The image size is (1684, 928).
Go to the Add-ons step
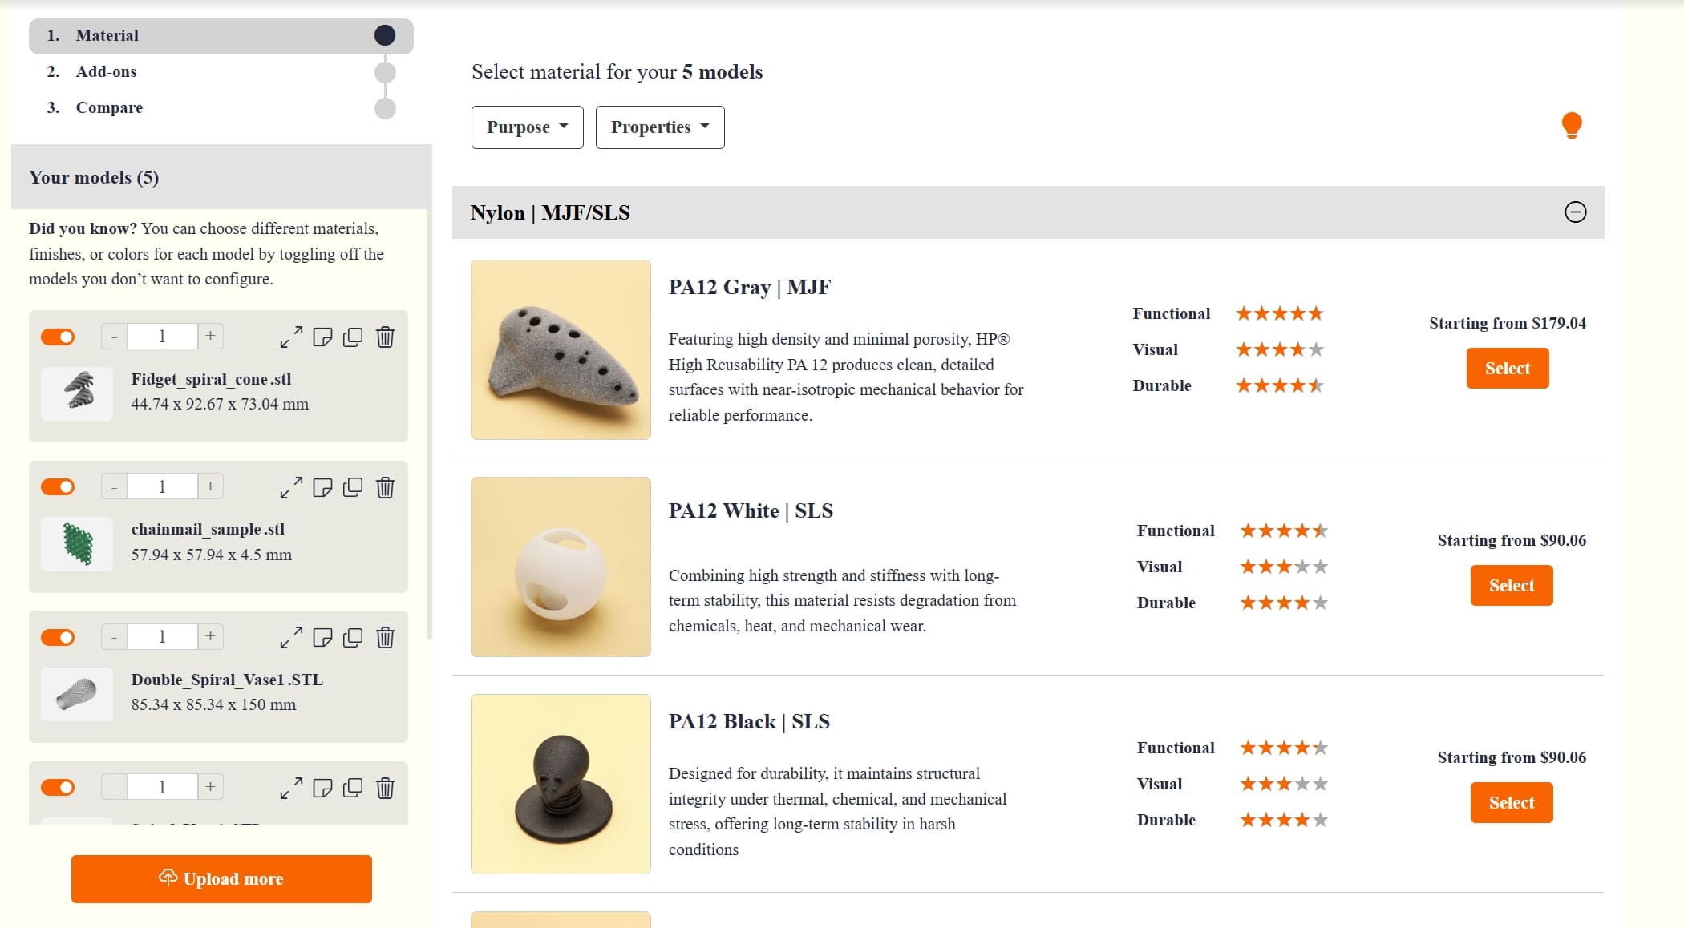click(x=105, y=71)
